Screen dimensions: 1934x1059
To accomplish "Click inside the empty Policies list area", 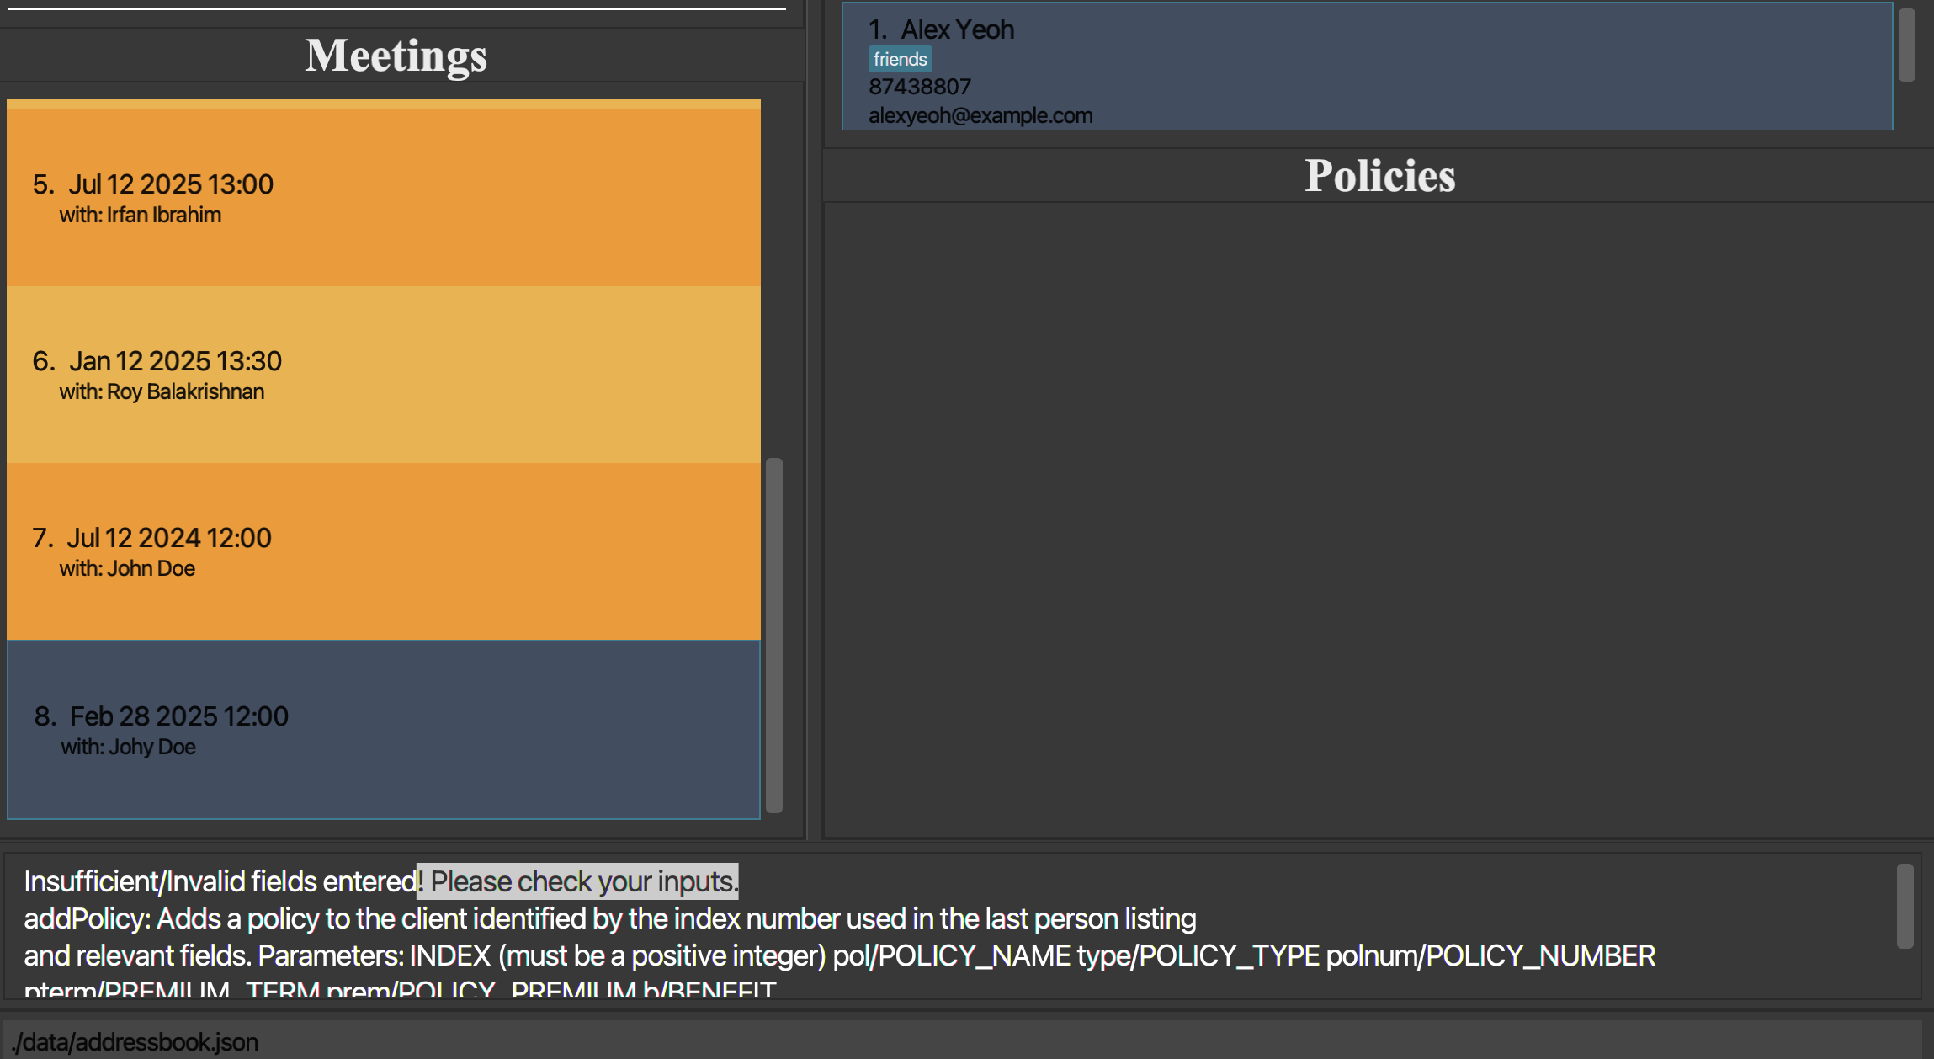I will 1377,518.
